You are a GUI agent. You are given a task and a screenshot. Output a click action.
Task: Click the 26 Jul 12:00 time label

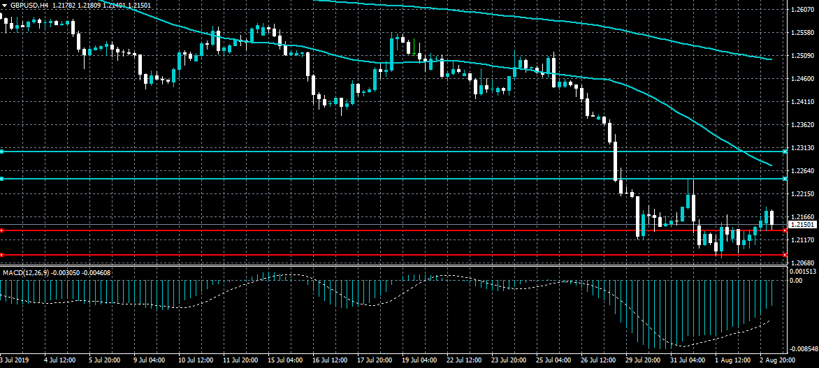click(x=599, y=360)
